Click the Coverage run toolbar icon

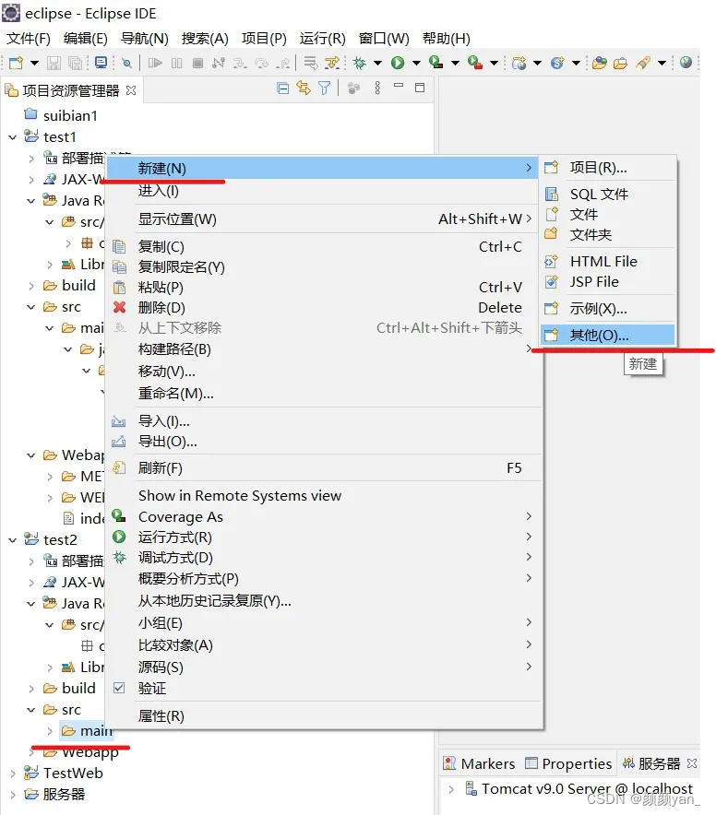436,63
